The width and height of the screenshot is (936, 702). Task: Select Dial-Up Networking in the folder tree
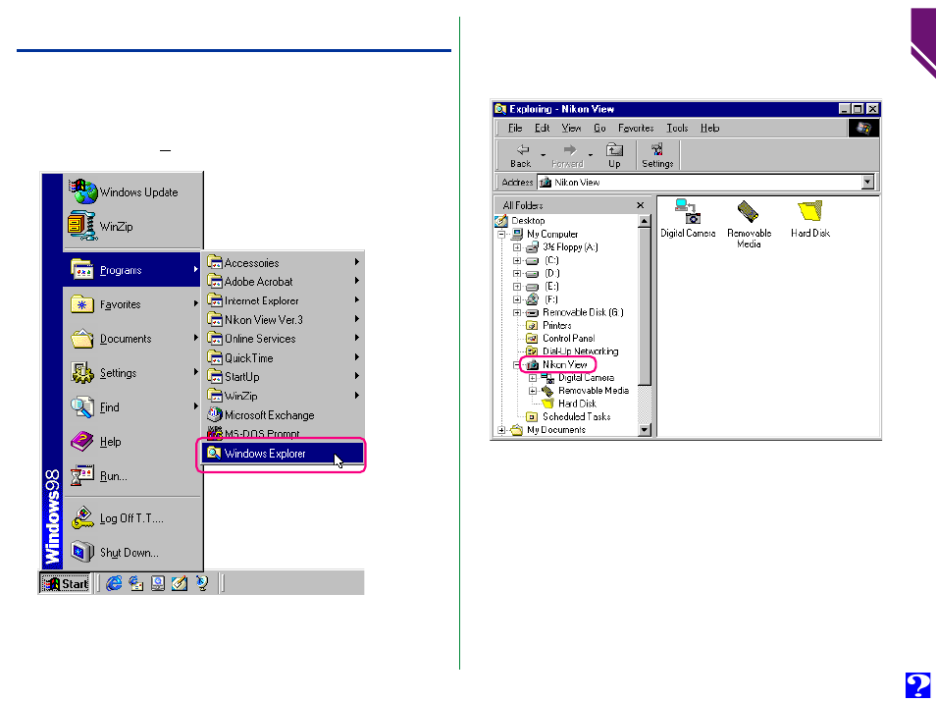tap(580, 351)
